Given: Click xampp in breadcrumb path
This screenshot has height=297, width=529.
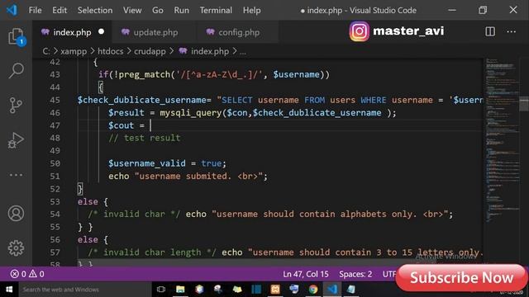Looking at the screenshot, I should tap(74, 51).
